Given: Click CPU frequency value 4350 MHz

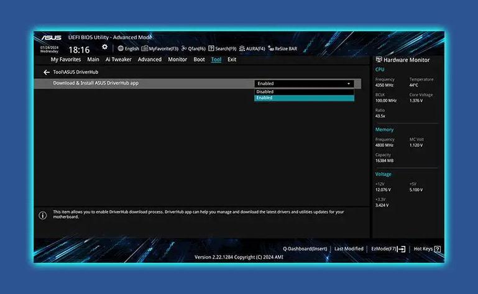Looking at the screenshot, I should [x=384, y=85].
